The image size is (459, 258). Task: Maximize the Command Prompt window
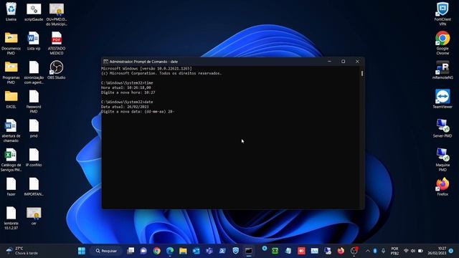[x=343, y=62]
